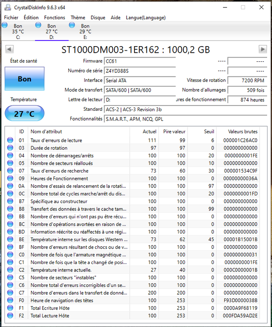The width and height of the screenshot is (272, 327).
Task: Click status orb for attribute C7
Action: click(x=10, y=293)
